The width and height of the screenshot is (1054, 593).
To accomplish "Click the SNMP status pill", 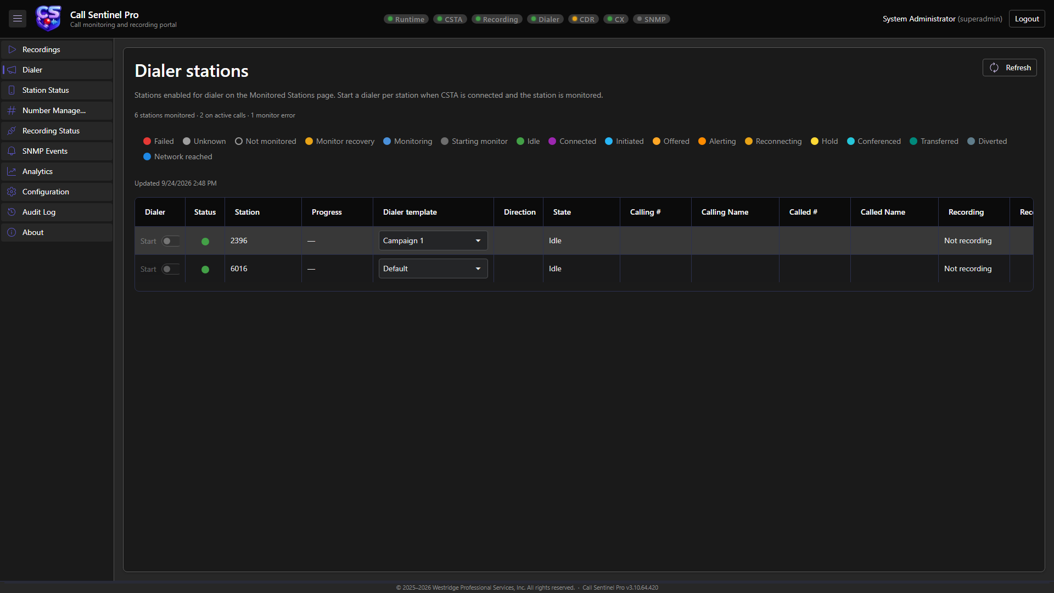I will 652,19.
